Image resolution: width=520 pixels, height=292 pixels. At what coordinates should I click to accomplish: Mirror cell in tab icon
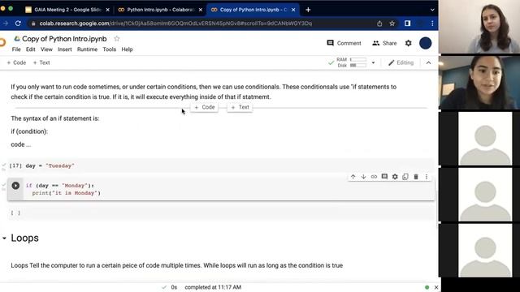click(405, 177)
